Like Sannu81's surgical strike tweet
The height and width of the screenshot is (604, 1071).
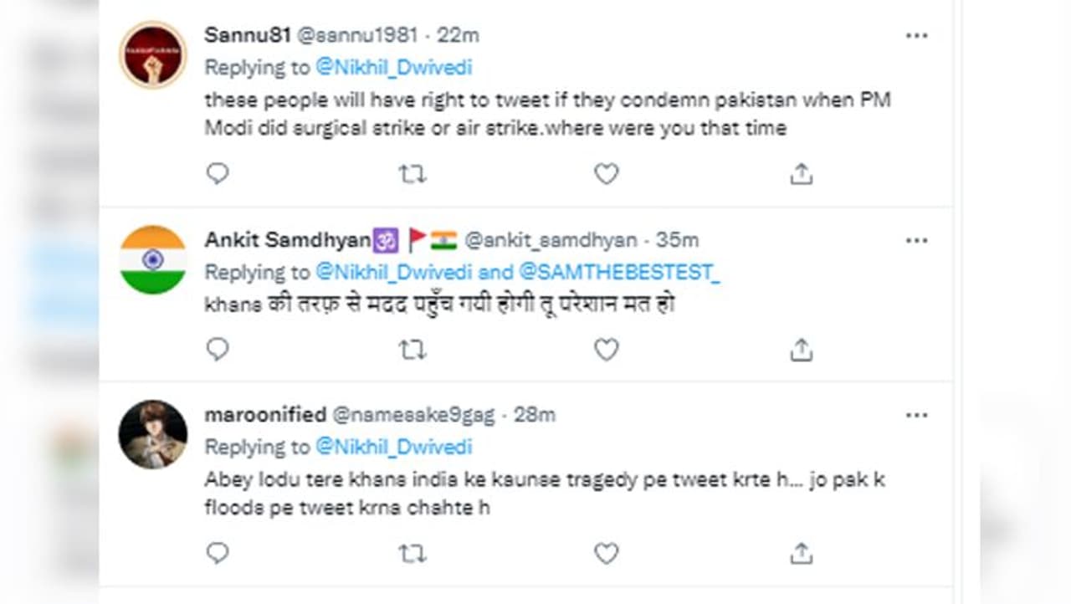pos(606,174)
